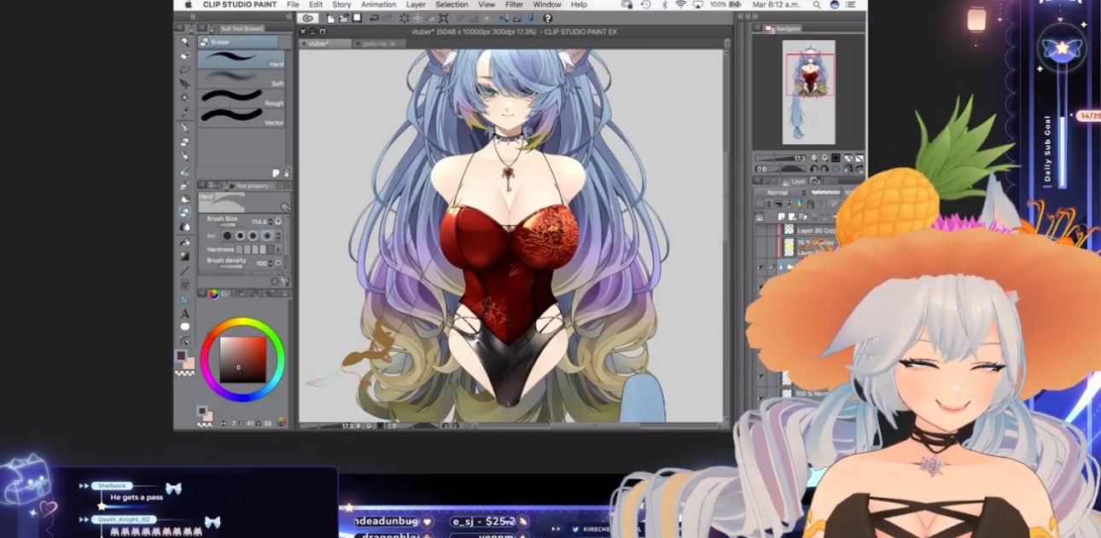Image resolution: width=1101 pixels, height=538 pixels.
Task: Select the main drawing color swatch in the toolbox
Action: (x=181, y=355)
